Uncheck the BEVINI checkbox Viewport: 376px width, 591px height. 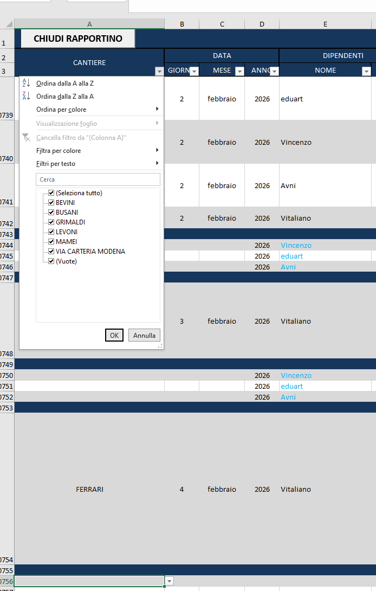(x=51, y=202)
